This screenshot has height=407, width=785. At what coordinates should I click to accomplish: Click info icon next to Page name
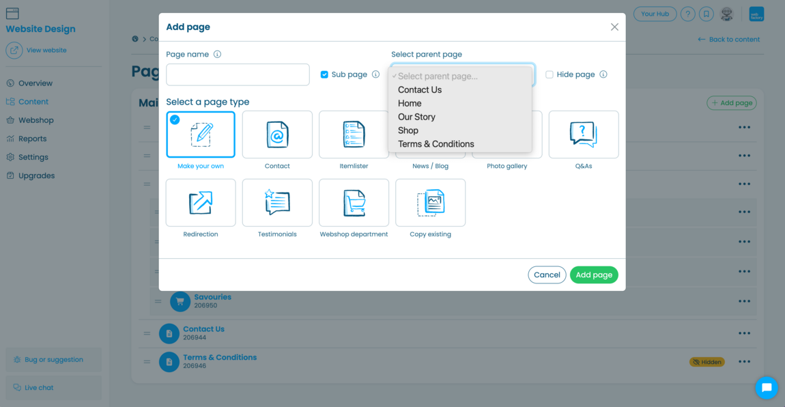[217, 55]
